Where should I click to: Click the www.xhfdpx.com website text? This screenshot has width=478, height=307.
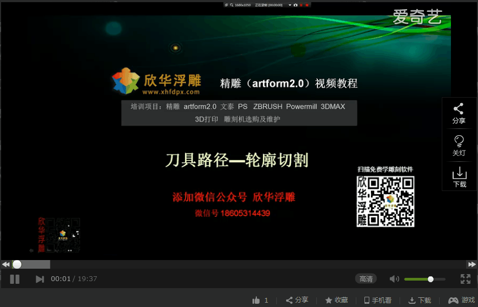[x=171, y=92]
